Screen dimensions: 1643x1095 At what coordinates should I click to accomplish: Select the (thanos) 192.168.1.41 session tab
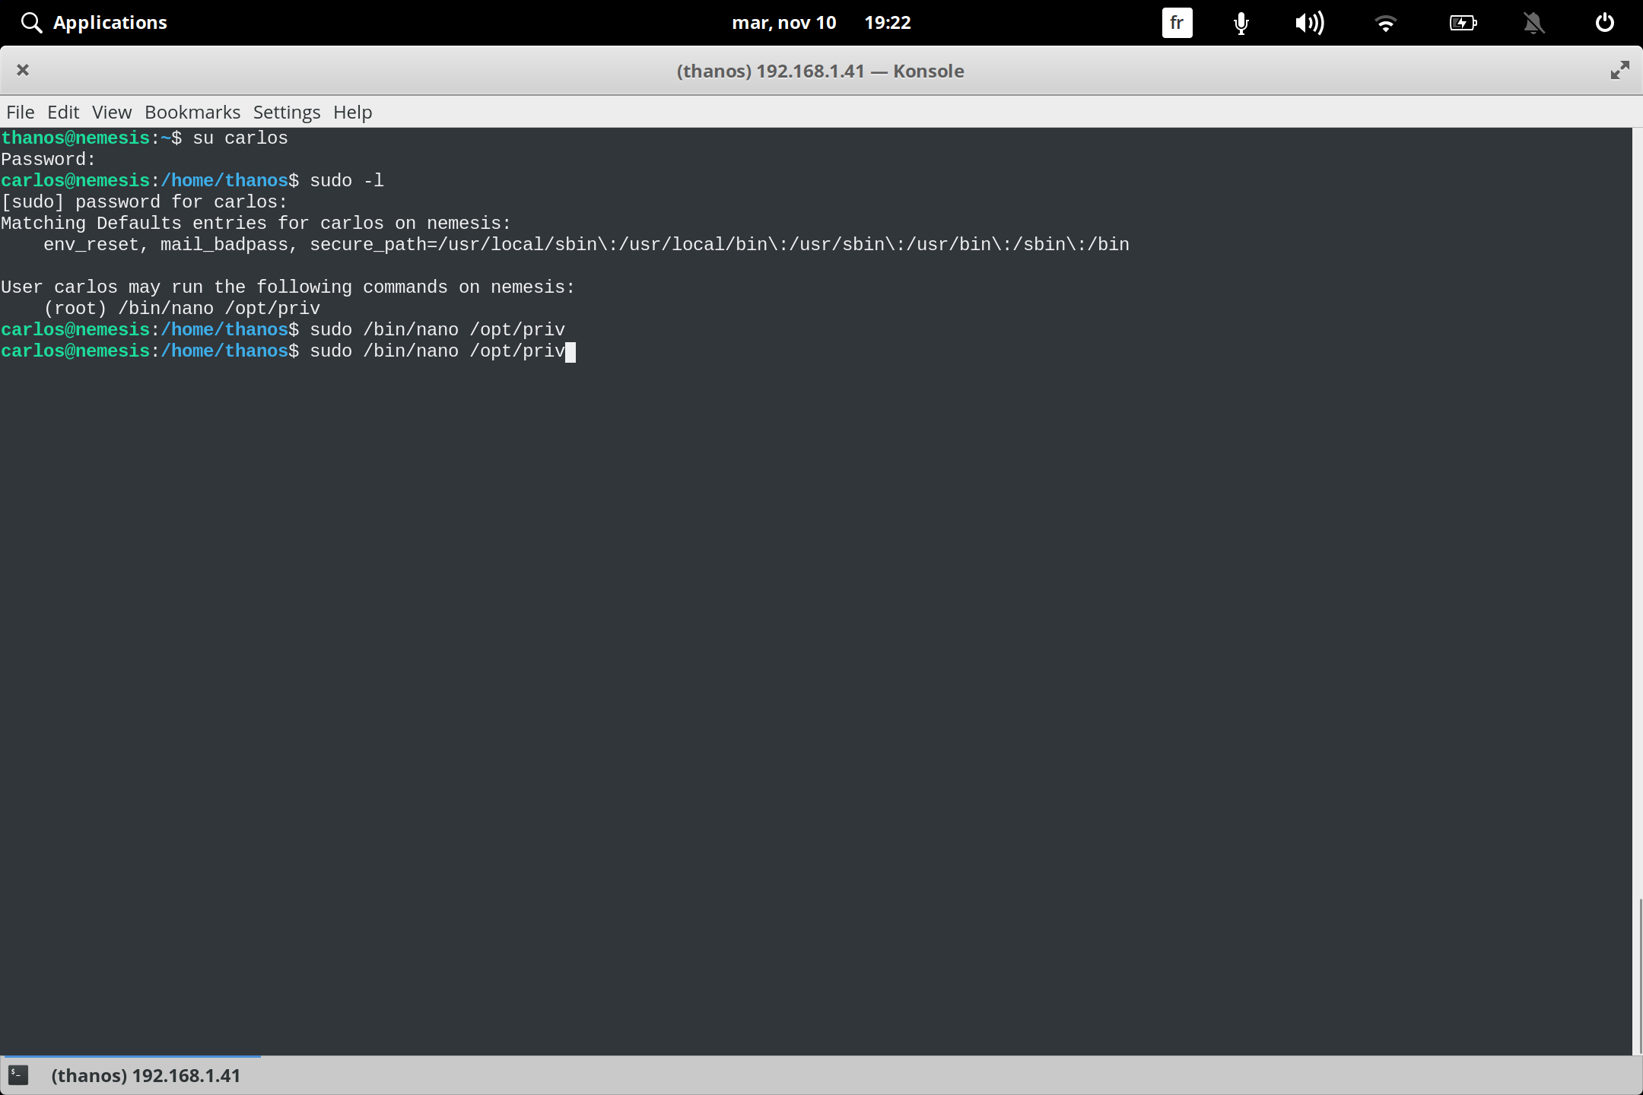pos(146,1075)
